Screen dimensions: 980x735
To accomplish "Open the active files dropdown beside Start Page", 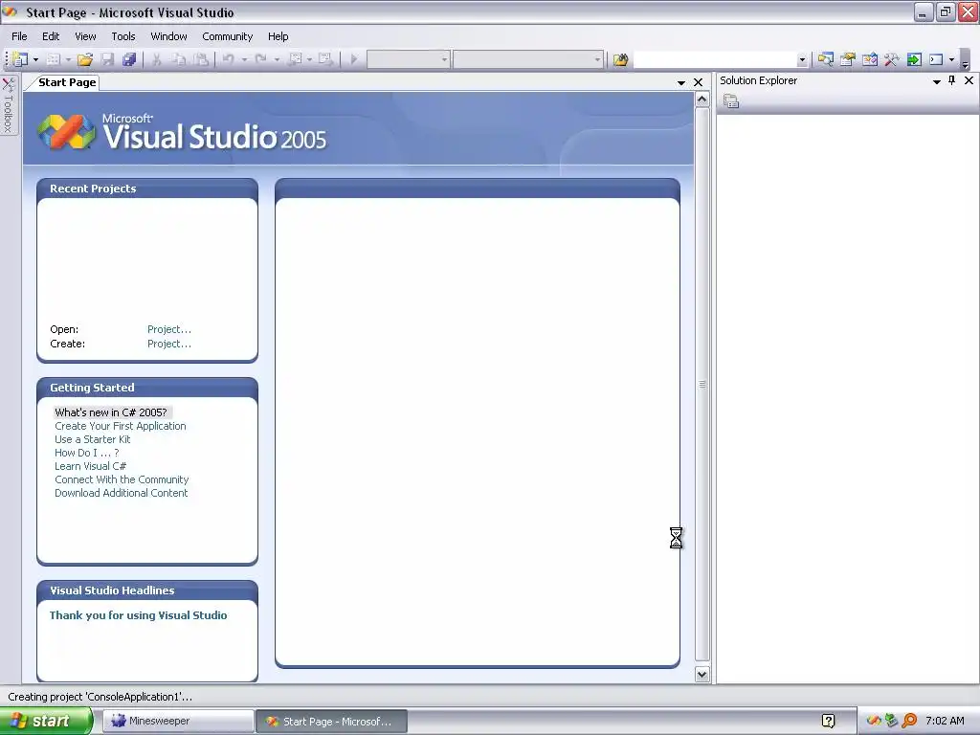I will (681, 82).
